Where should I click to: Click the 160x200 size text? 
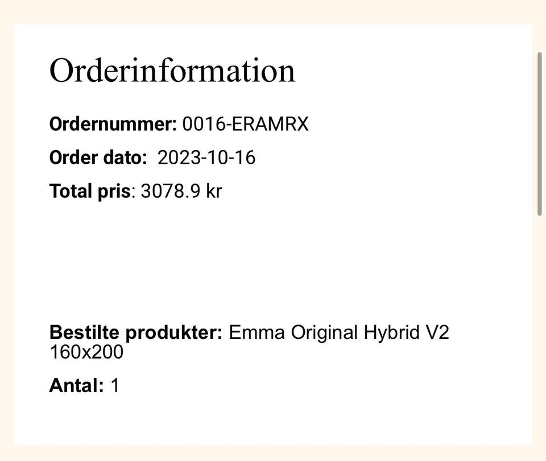click(86, 352)
